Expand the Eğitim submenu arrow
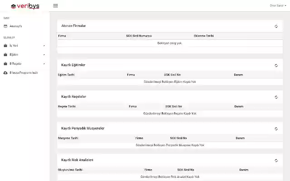290x181 pixels. point(44,55)
